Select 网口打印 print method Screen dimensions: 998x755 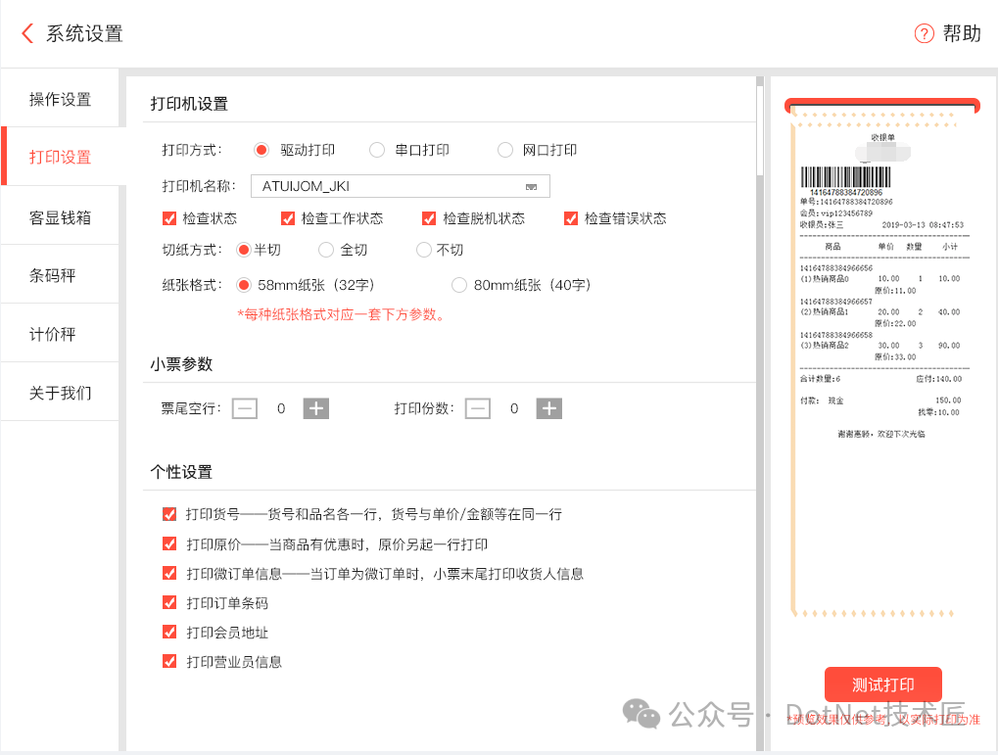coord(505,150)
